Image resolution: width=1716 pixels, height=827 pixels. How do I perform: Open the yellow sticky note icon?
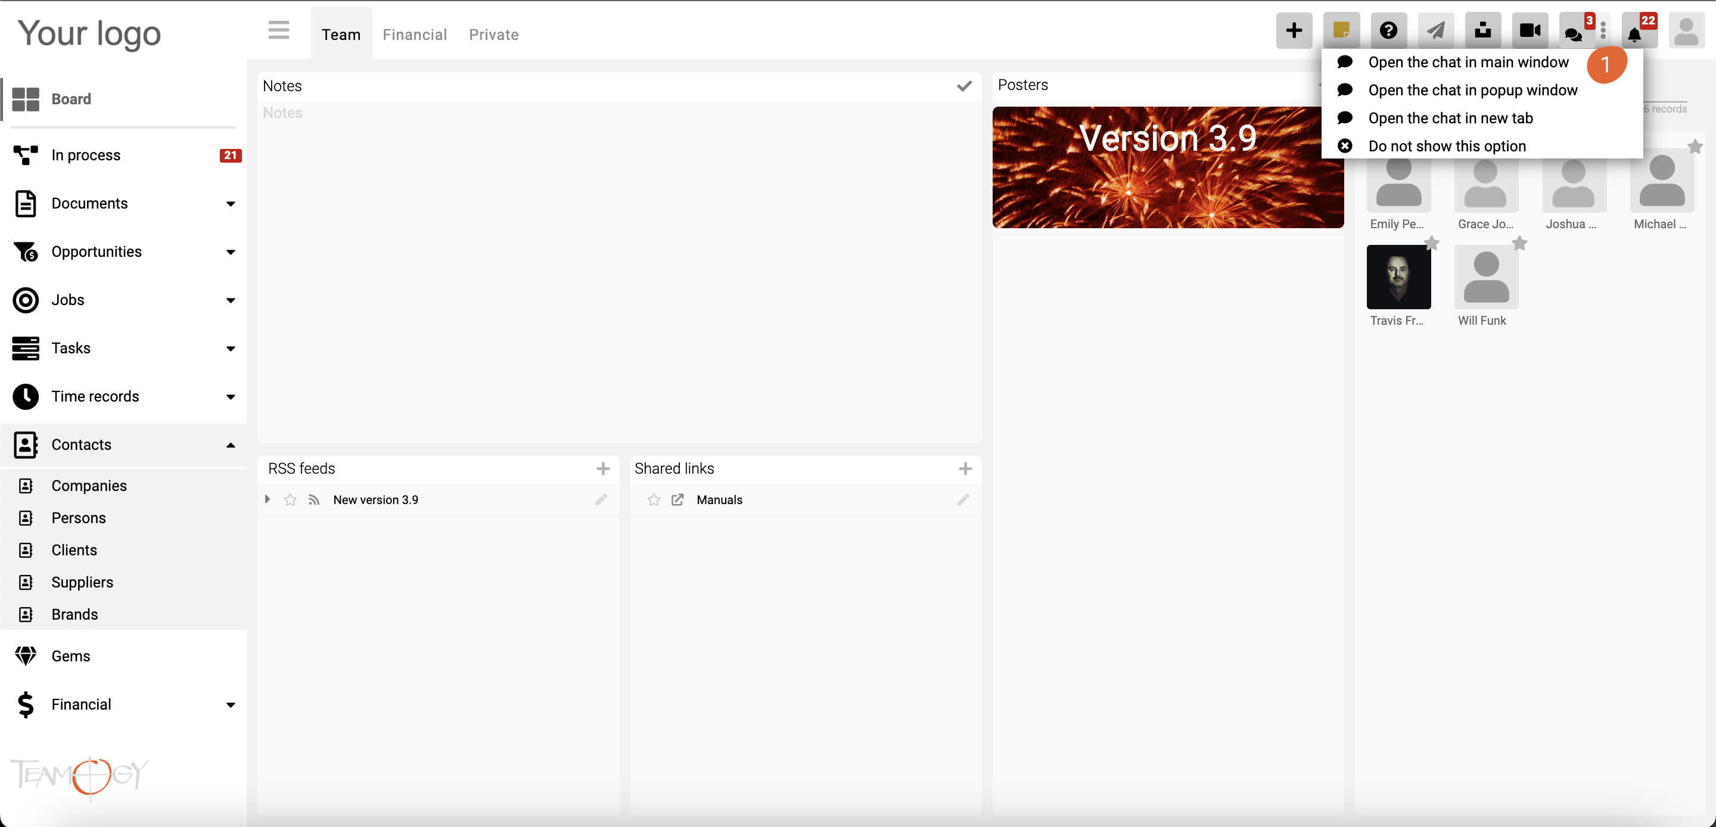[x=1341, y=30]
